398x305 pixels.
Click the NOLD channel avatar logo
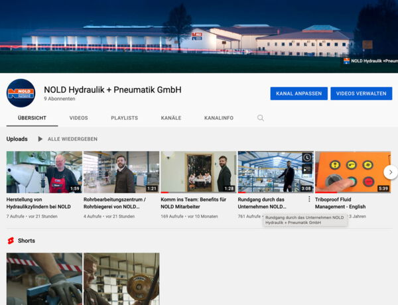pos(21,93)
